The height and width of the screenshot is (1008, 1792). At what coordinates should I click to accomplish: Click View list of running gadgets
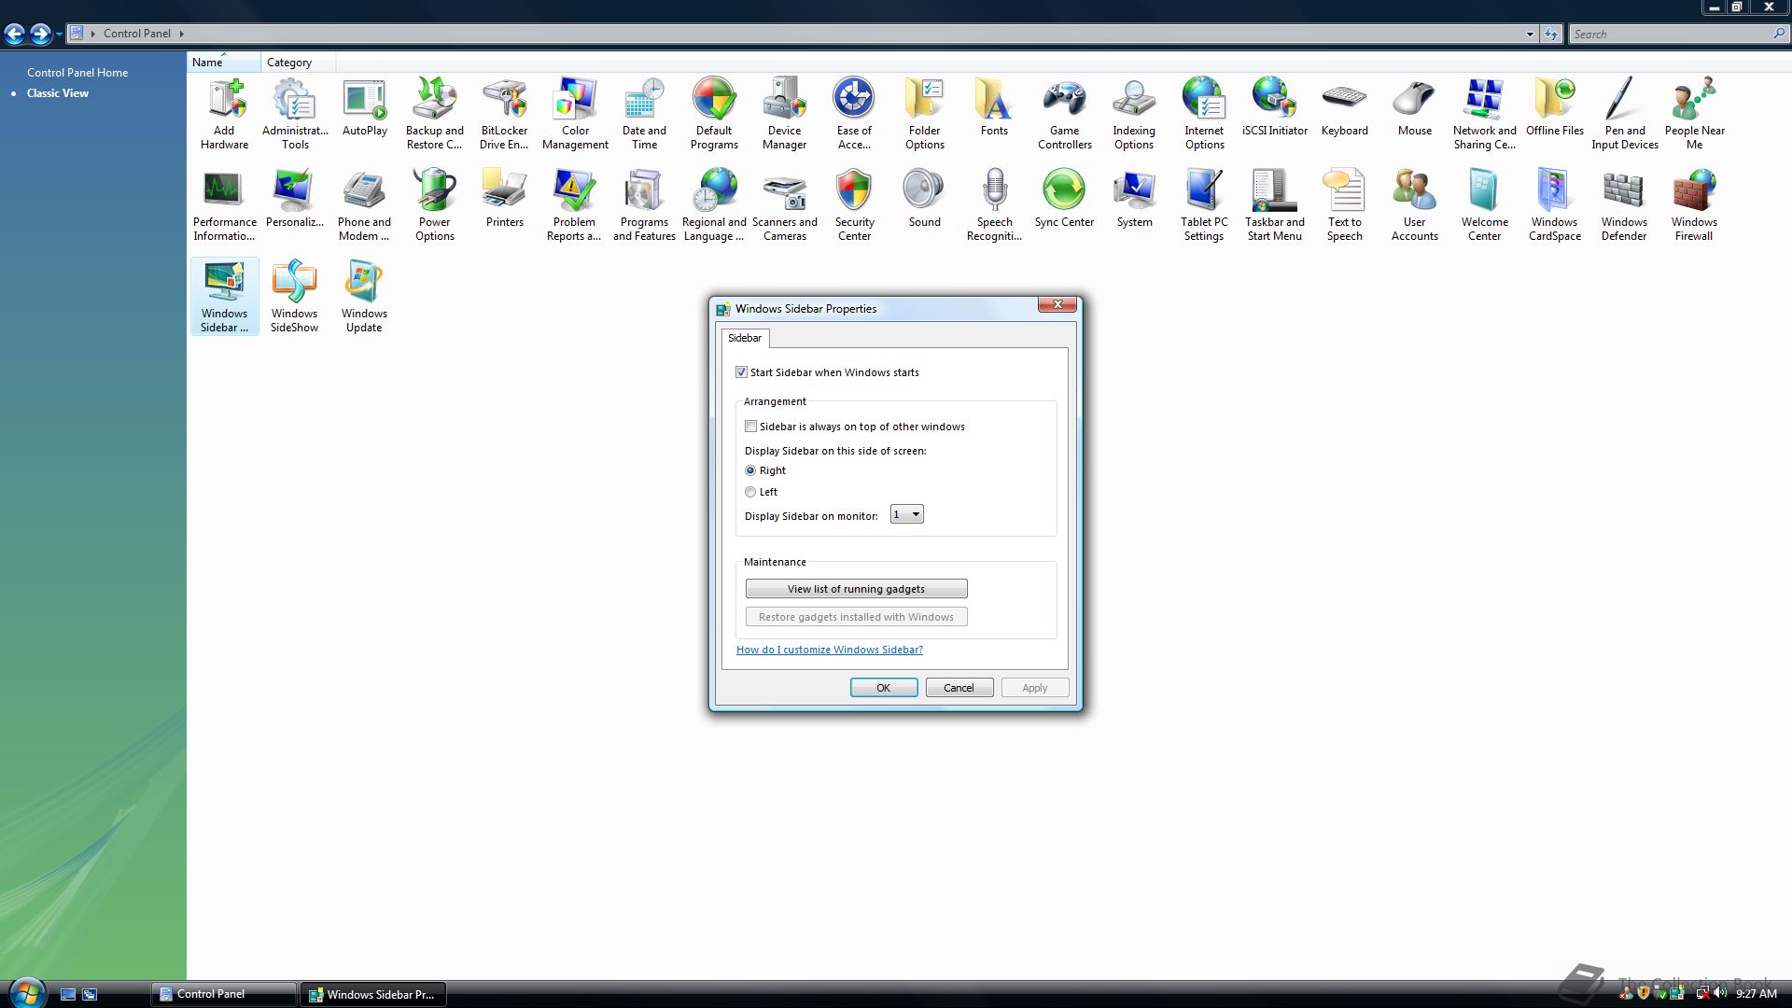point(856,589)
